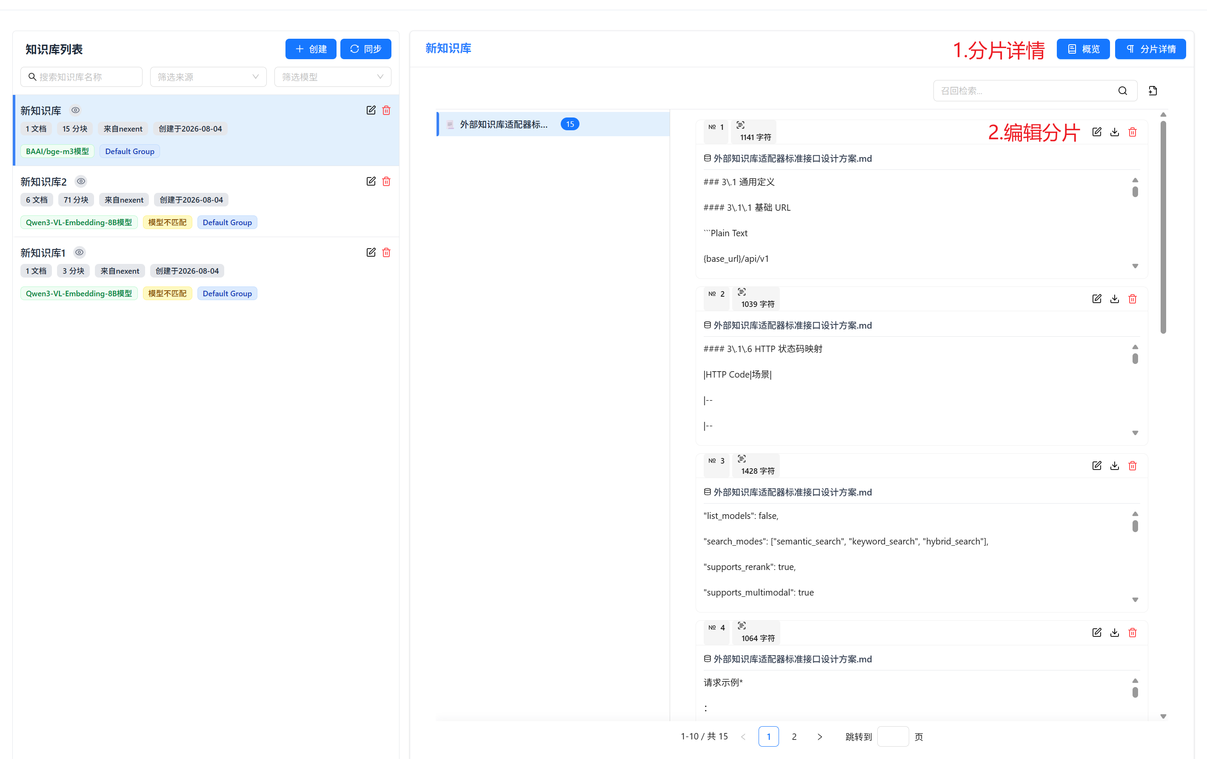Click the 3 分块 tag
This screenshot has height=759, width=1207.
(x=73, y=272)
